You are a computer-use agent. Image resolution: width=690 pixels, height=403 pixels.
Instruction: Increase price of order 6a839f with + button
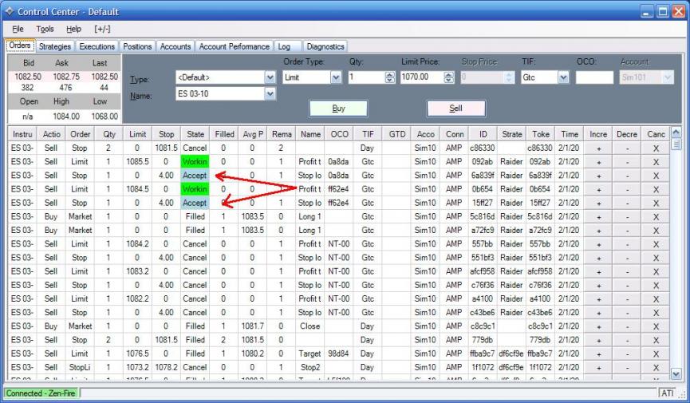[x=598, y=176]
